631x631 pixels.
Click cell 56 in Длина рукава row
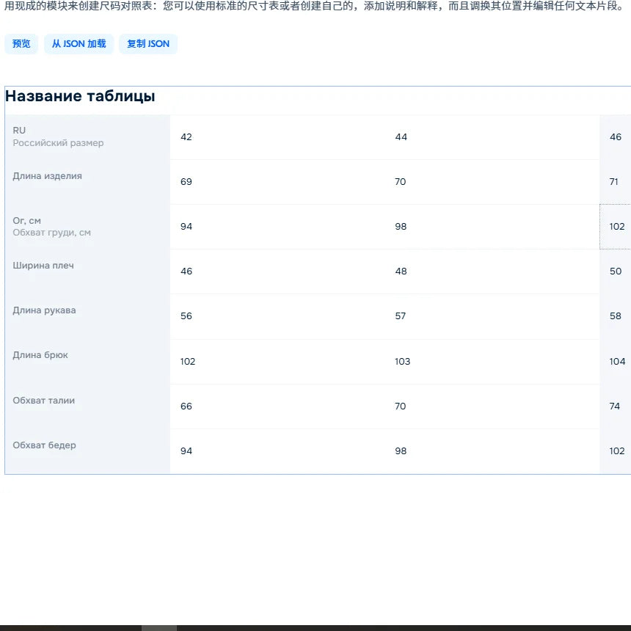[x=277, y=317]
